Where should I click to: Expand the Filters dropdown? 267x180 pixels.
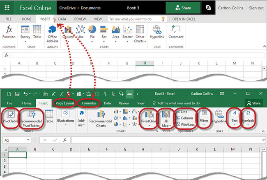pyautogui.click(x=204, y=117)
